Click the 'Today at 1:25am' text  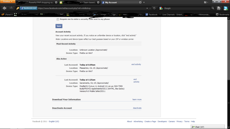coord(88,80)
